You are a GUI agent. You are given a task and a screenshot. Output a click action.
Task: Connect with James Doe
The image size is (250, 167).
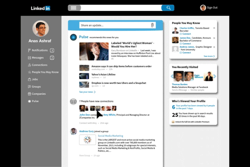[185, 44]
